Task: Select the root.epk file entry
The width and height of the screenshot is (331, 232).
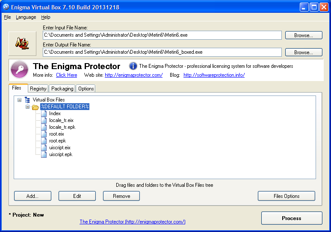Action: tap(58, 141)
